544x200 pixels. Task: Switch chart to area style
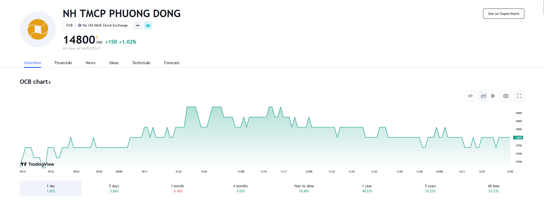coord(483,96)
